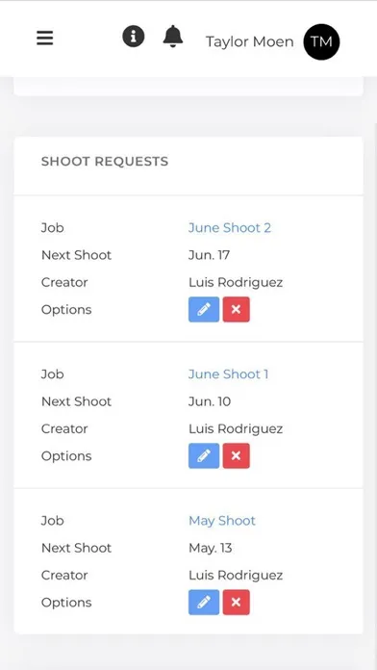Open the notifications bell

click(173, 37)
